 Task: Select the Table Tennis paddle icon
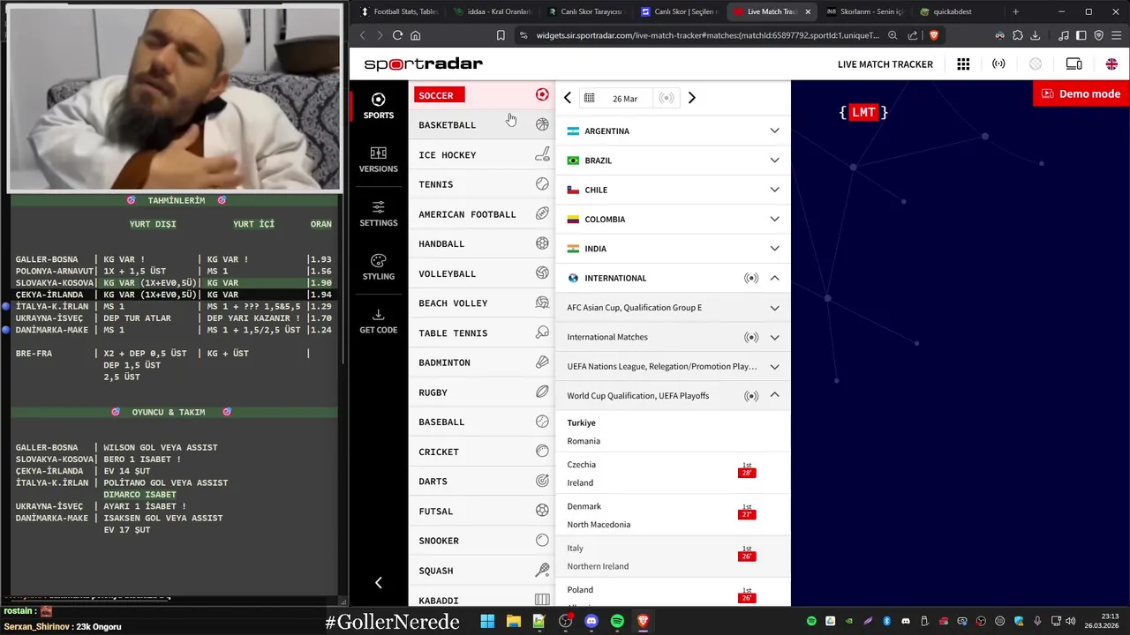click(x=542, y=332)
